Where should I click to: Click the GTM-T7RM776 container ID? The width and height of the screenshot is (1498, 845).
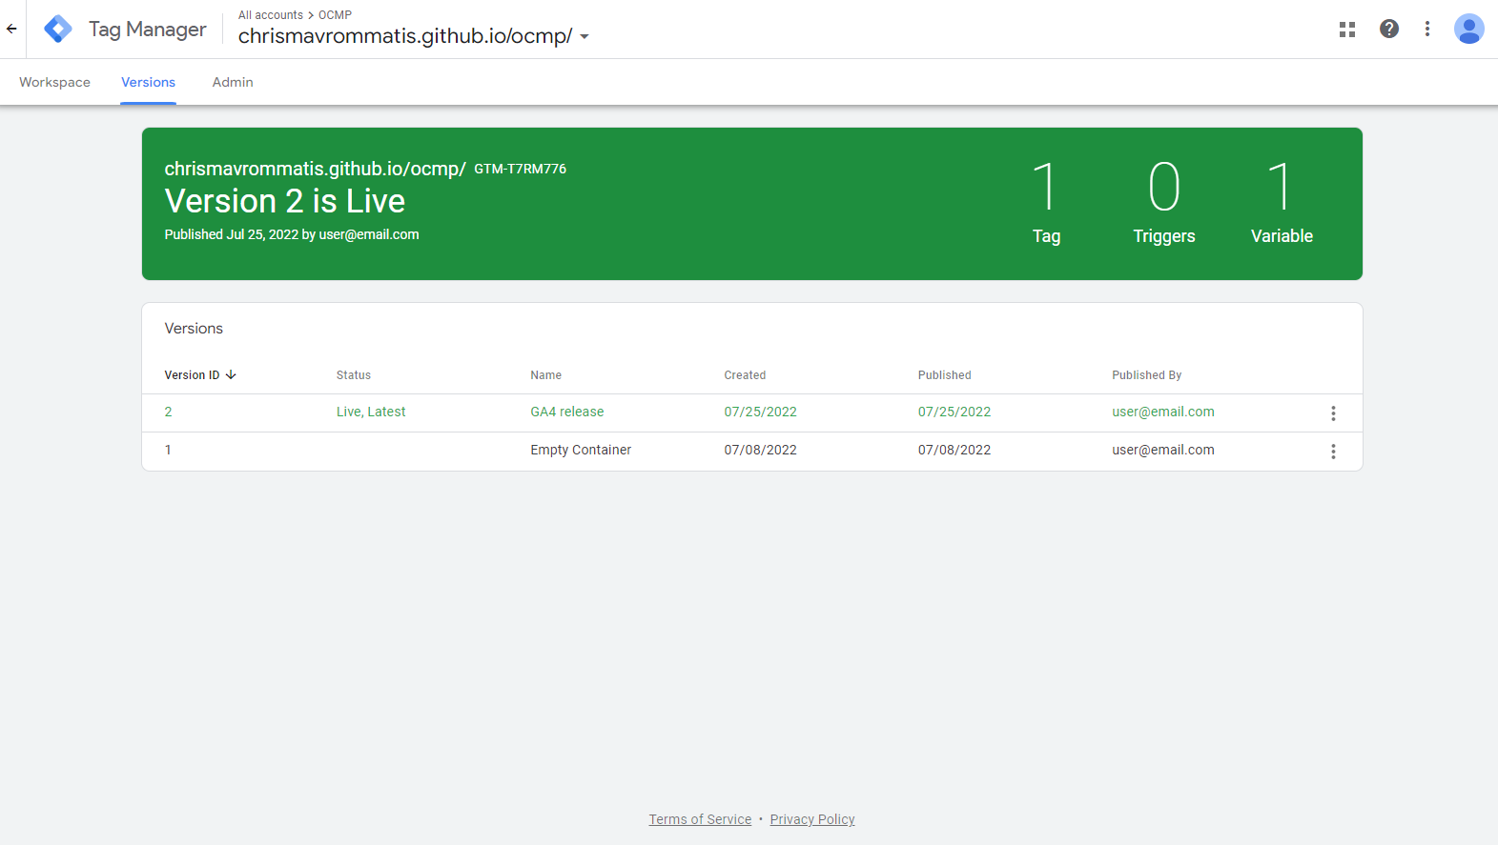click(521, 169)
